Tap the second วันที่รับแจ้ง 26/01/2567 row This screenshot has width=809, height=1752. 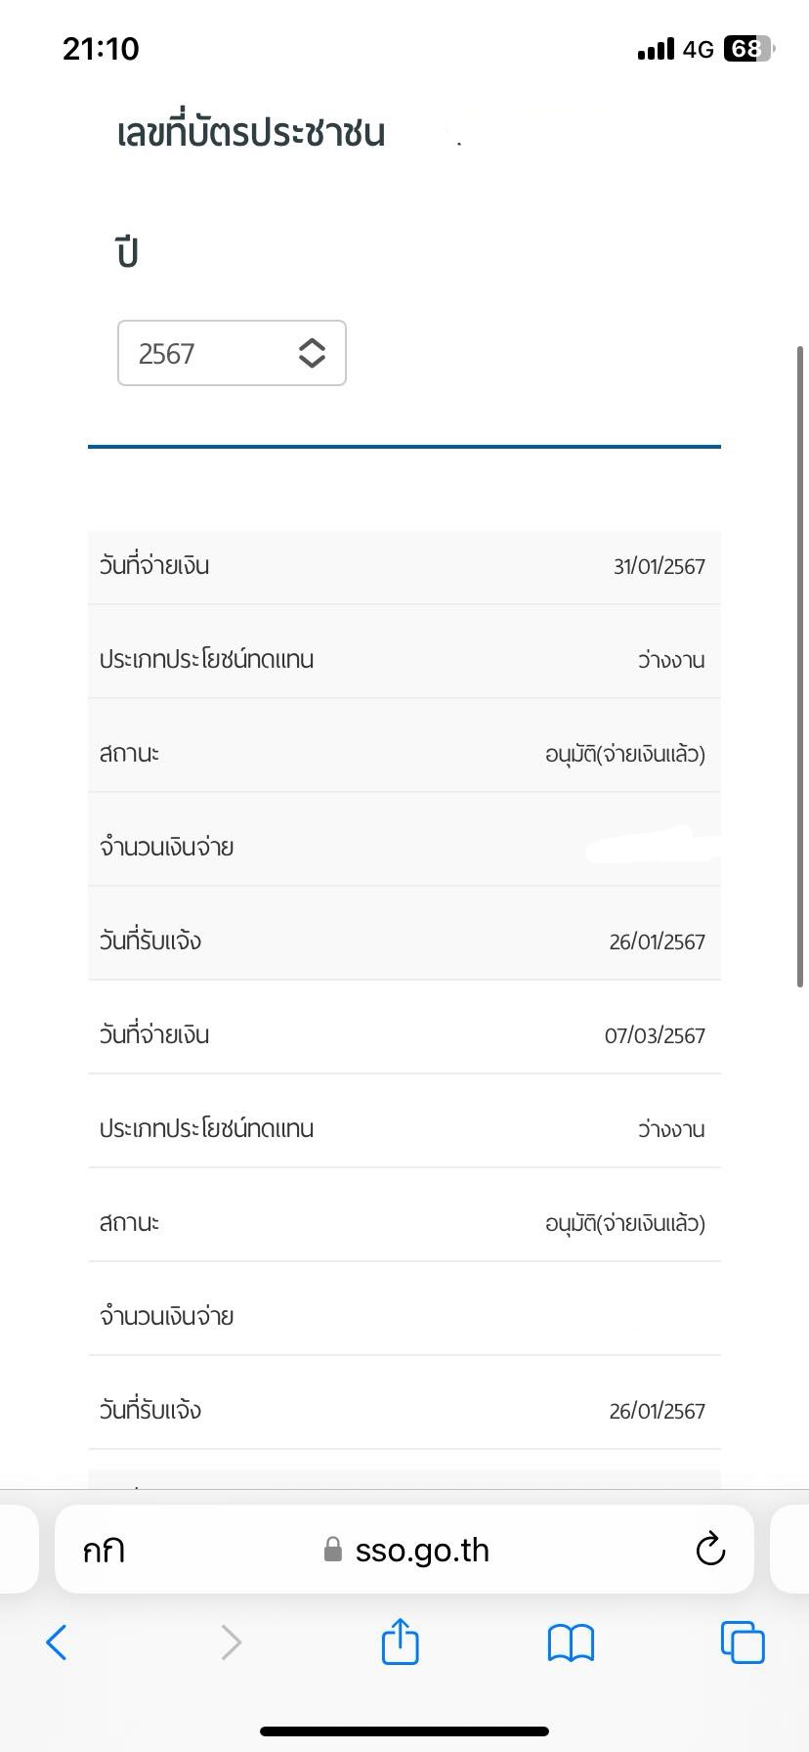404,1411
